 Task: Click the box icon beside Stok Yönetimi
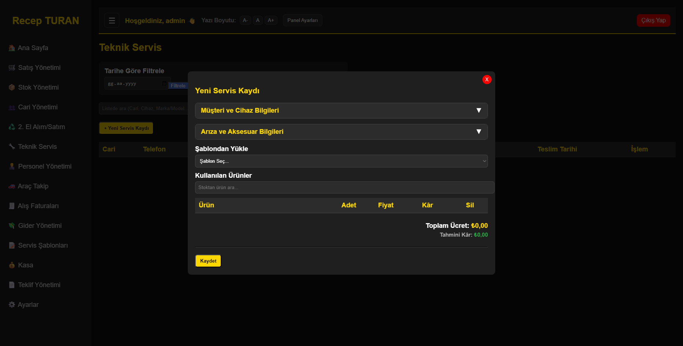[x=12, y=87]
